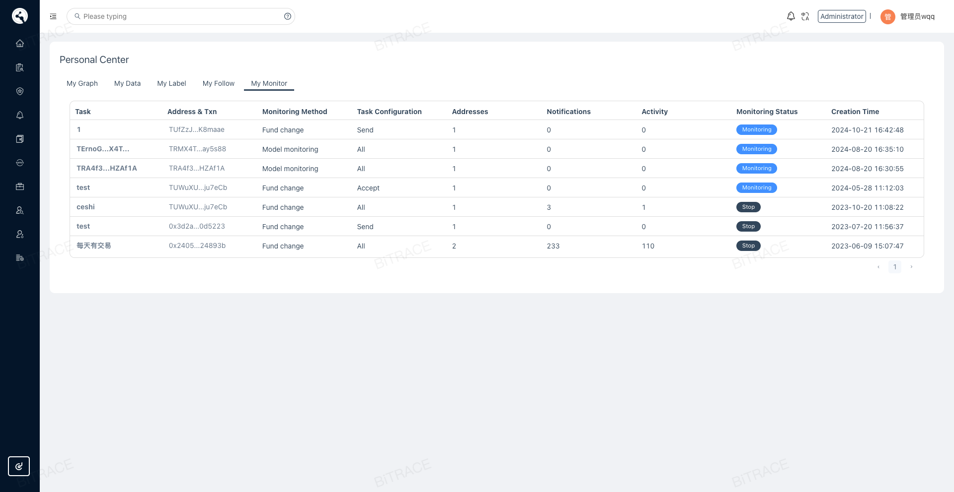Image resolution: width=954 pixels, height=492 pixels.
Task: Select page 1 in pagination
Action: [x=895, y=267]
